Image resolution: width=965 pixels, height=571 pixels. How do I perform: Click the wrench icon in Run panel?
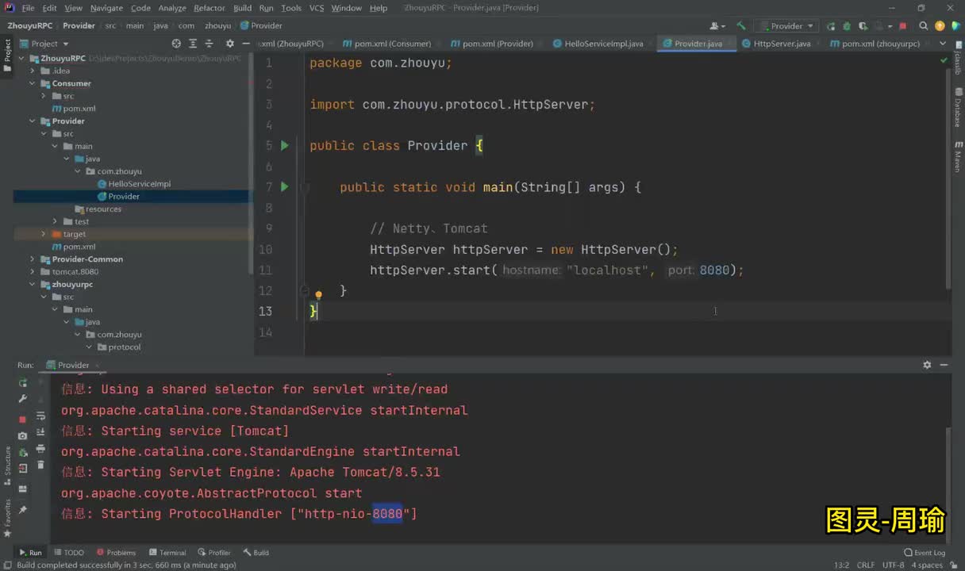point(22,399)
